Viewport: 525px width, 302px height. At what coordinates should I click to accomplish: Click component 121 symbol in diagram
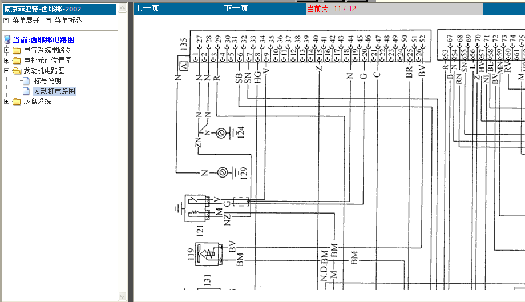click(196, 208)
